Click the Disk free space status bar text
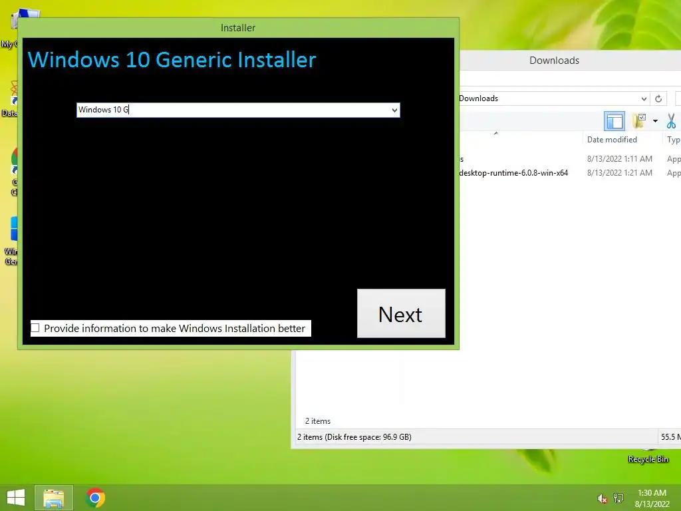681x511 pixels. click(x=354, y=437)
